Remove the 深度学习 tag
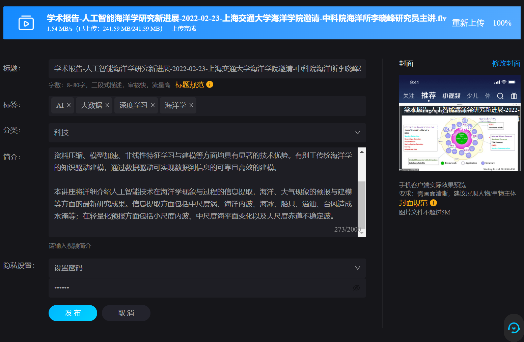This screenshot has width=524, height=342. (153, 105)
